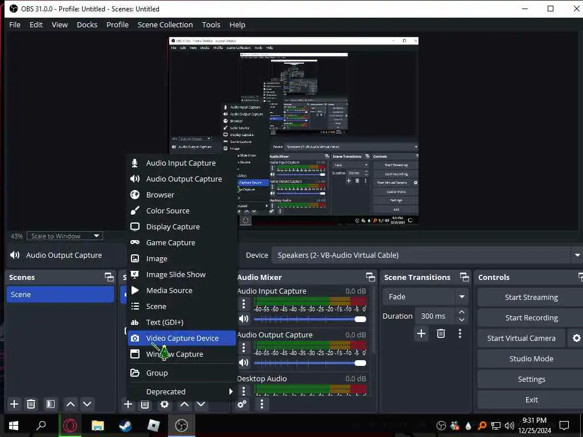Move source down arrow
The width and height of the screenshot is (583, 437).
coord(201,404)
